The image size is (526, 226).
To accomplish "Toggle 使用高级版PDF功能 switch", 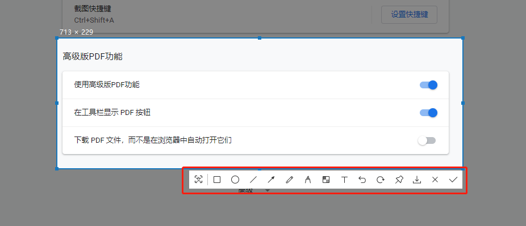I will (x=428, y=85).
